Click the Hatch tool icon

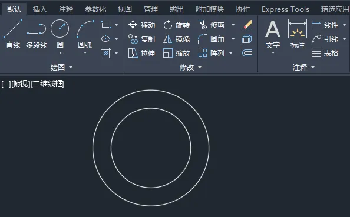tap(106, 53)
